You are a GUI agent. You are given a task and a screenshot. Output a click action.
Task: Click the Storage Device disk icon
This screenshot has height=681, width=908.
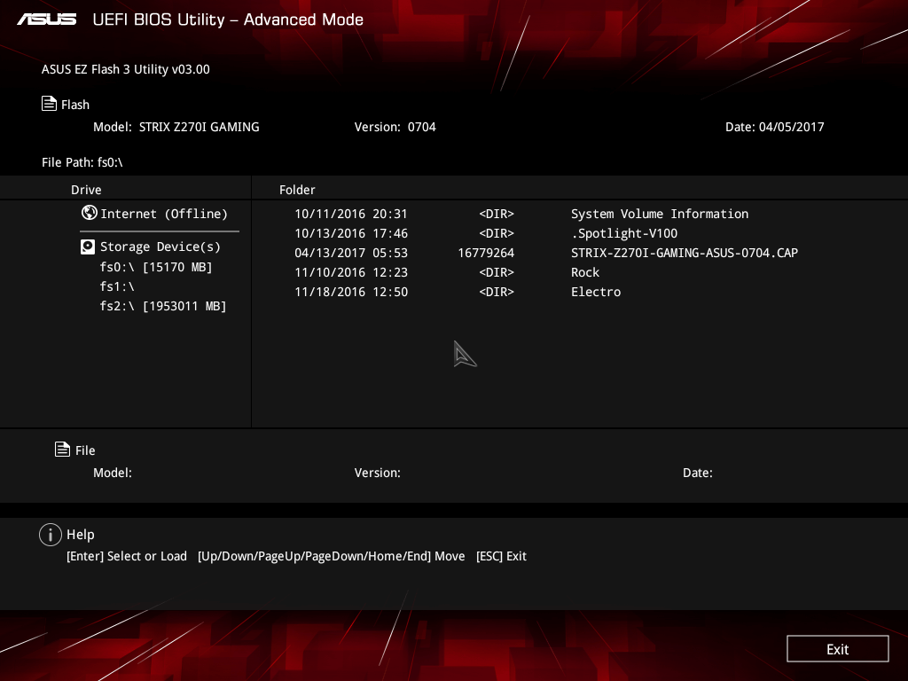[x=88, y=247]
